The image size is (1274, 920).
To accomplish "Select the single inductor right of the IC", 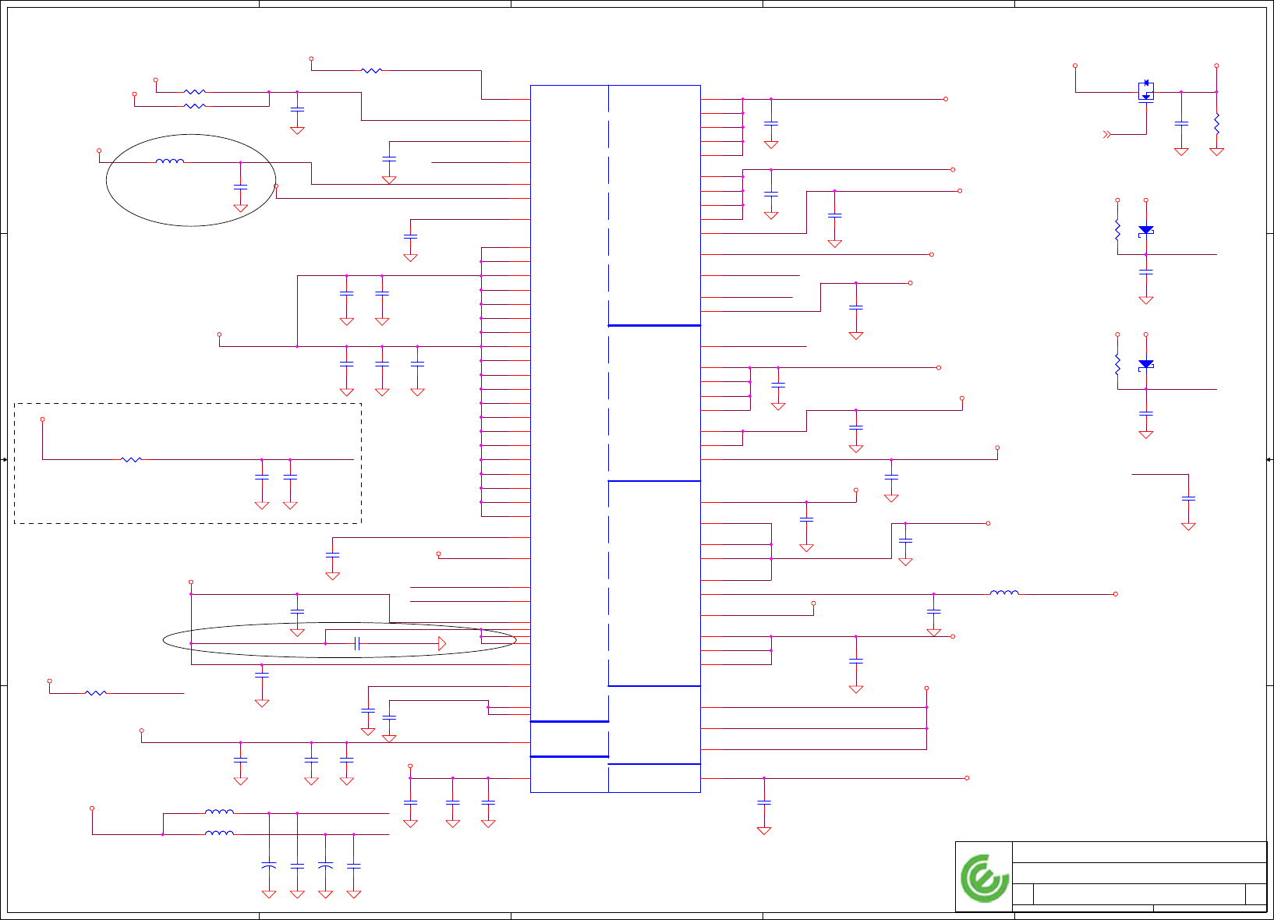I will (1004, 593).
